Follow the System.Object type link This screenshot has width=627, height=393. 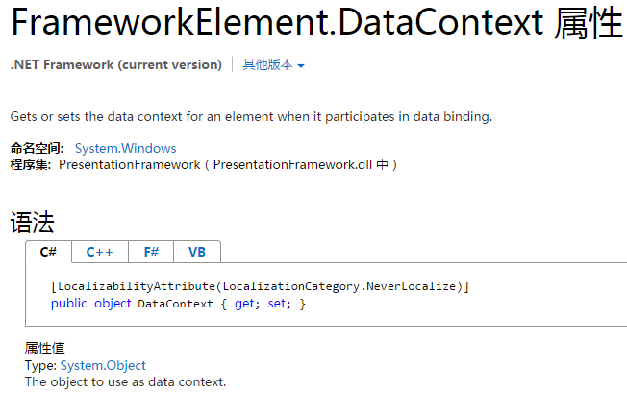(x=103, y=365)
